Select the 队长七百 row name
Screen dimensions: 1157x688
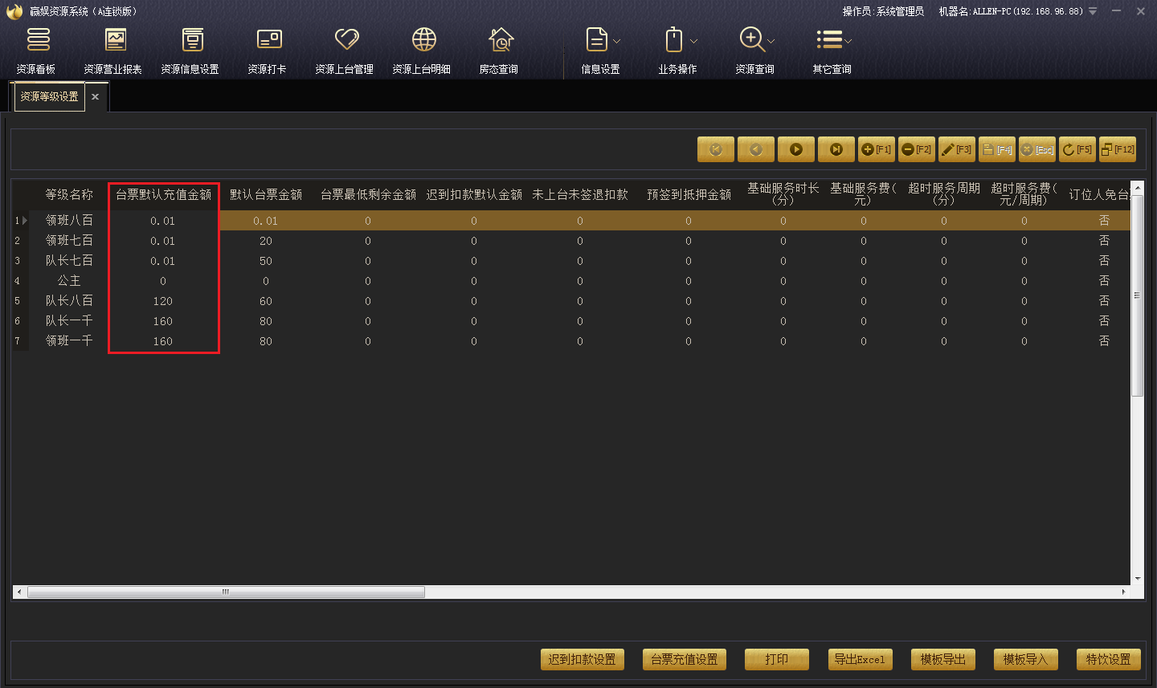click(69, 260)
